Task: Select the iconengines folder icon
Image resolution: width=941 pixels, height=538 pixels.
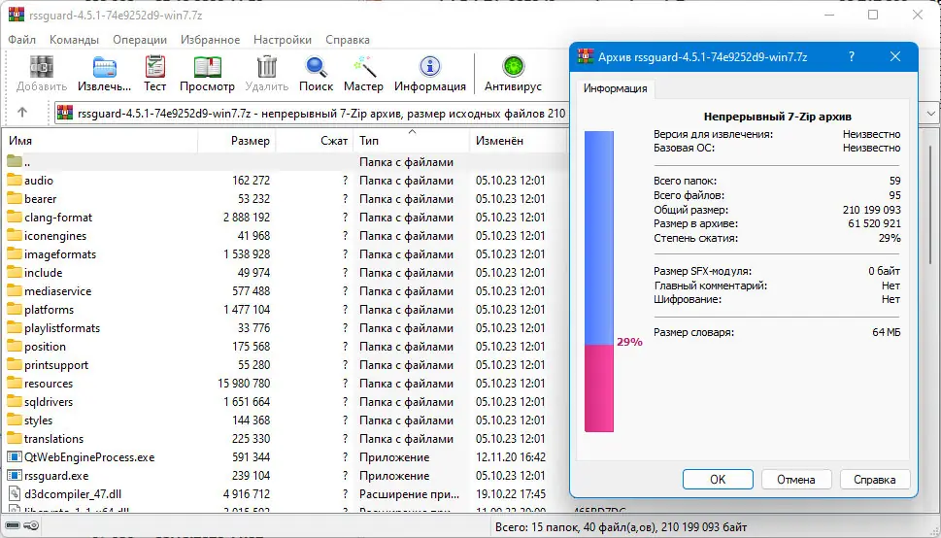Action: pos(15,235)
